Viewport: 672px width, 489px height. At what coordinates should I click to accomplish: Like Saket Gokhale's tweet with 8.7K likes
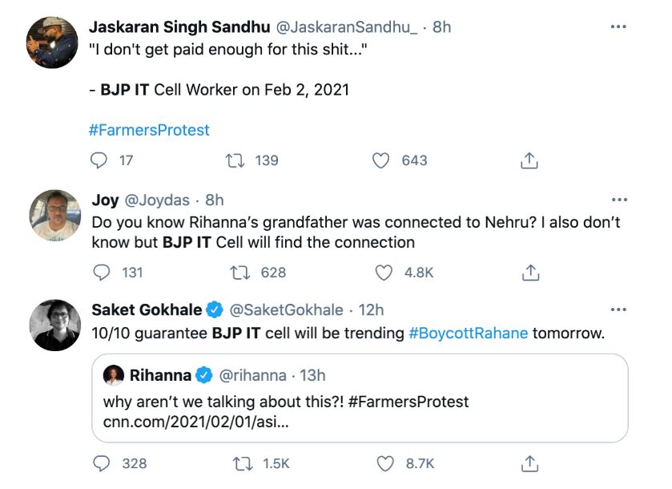coord(386,463)
